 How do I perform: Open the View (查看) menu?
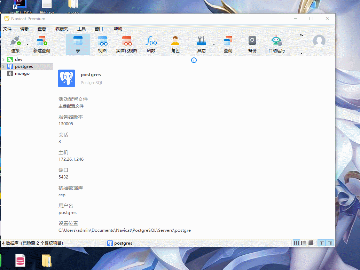[41, 29]
